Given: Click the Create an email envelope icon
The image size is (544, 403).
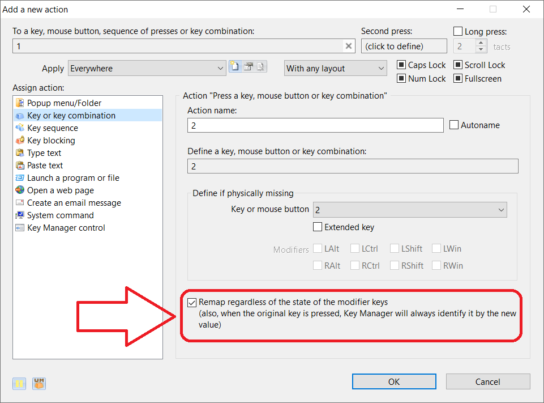Looking at the screenshot, I should [x=20, y=202].
